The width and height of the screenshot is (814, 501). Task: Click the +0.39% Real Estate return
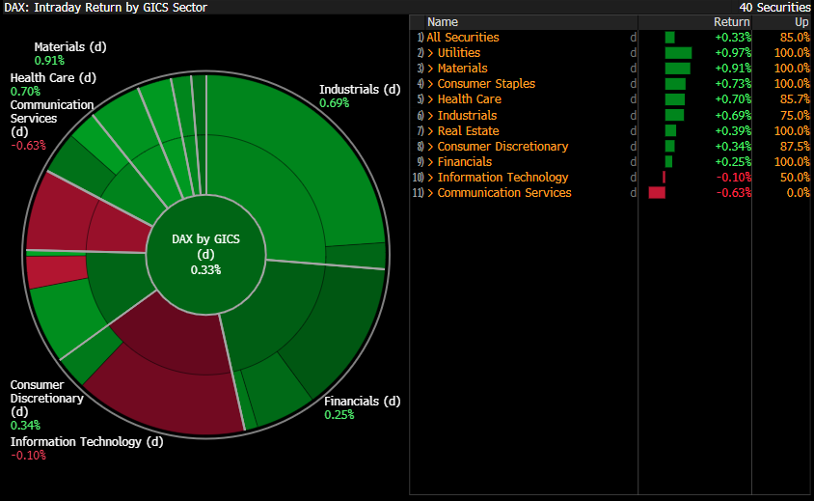733,131
